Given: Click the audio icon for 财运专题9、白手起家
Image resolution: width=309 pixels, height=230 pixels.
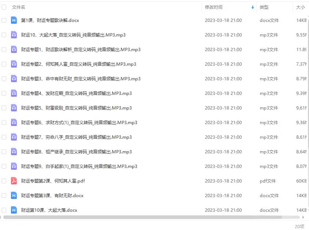Looking at the screenshot, I should [x=14, y=166].
